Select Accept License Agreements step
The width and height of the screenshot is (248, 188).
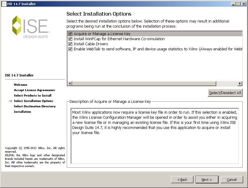(34, 90)
